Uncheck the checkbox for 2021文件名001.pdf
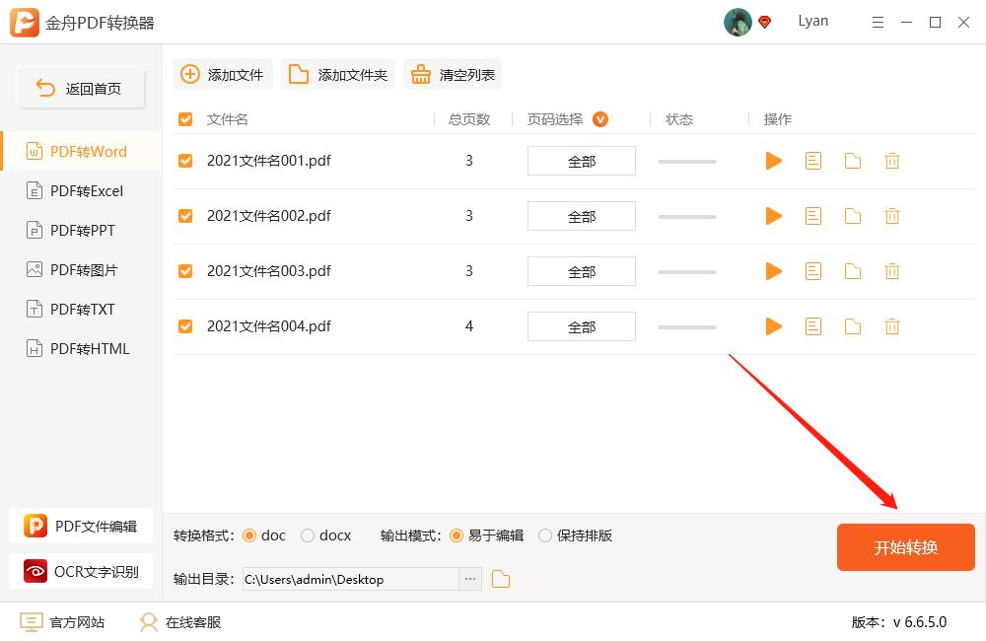The width and height of the screenshot is (986, 641). coord(184,160)
